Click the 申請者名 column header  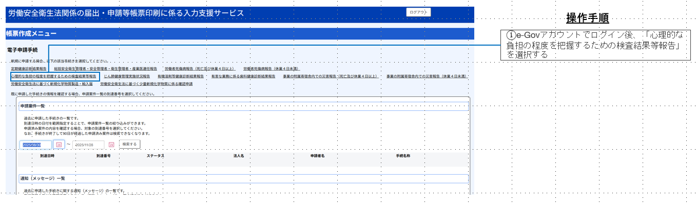(317, 155)
